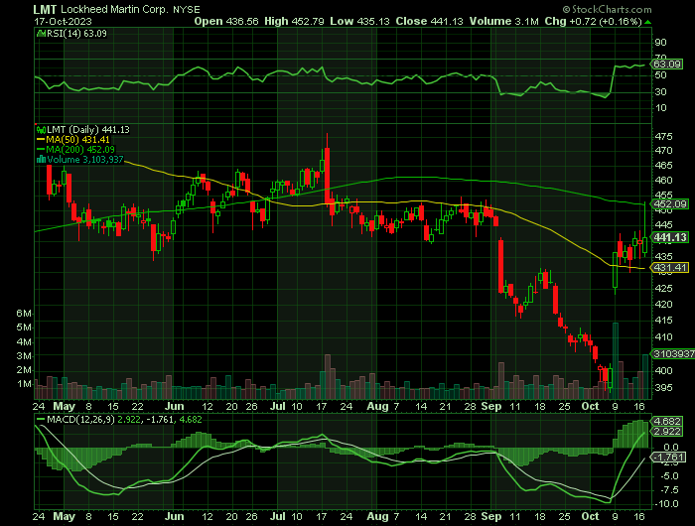695x526 pixels.
Task: Click the LMT ticker symbol in the header
Action: click(46, 9)
